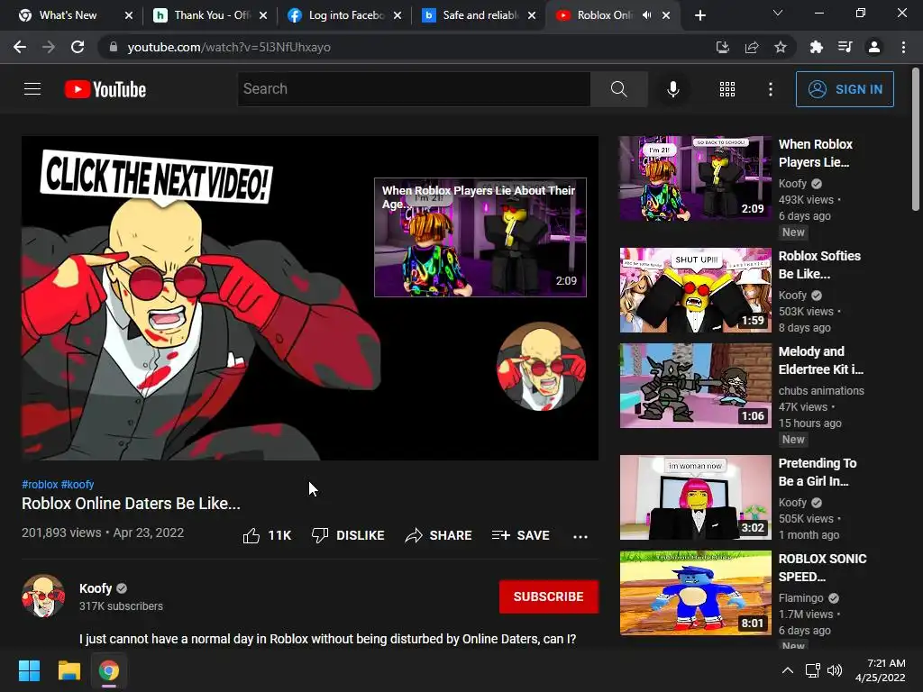923x692 pixels.
Task: Open the Chrome profile icon
Action: pyautogui.click(x=874, y=47)
